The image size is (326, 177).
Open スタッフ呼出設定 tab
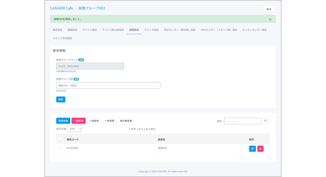[63, 38]
